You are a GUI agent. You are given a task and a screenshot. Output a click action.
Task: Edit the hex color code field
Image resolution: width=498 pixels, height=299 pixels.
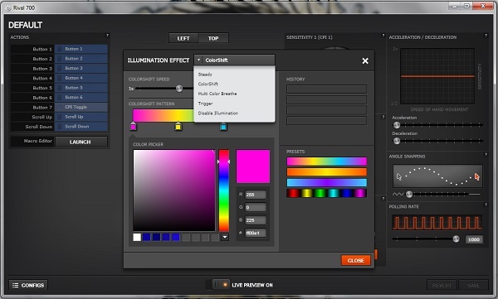point(256,233)
